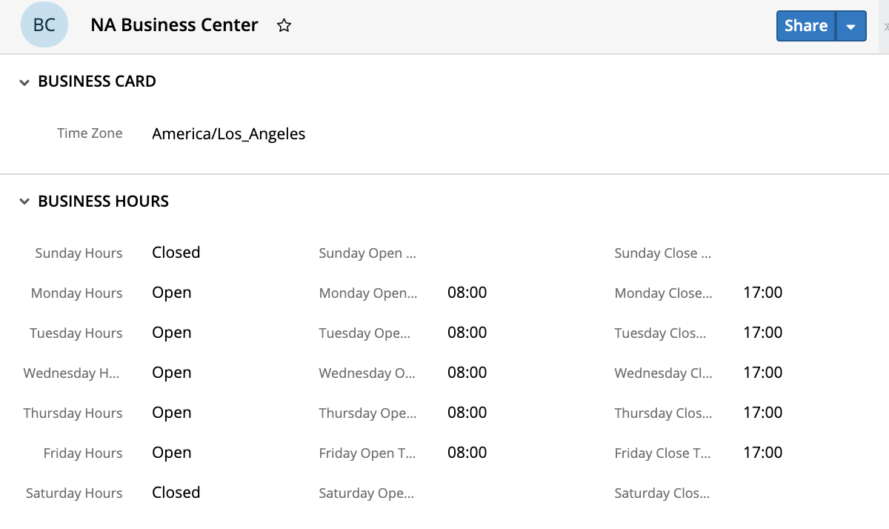This screenshot has width=889, height=529.
Task: Select the Monday Hours Open value
Action: pos(172,293)
